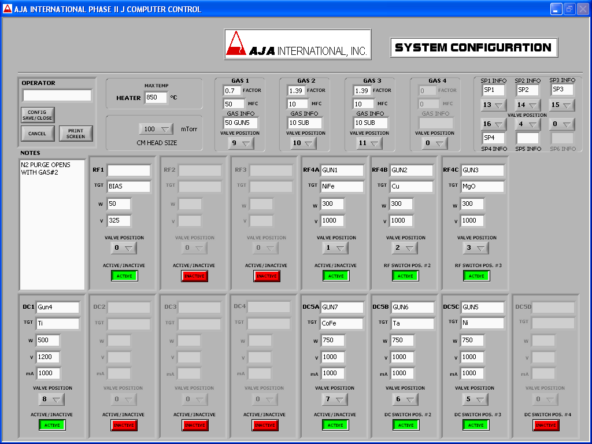Open SP1 valve position 13 dropdown
592x444 pixels.
click(x=493, y=105)
